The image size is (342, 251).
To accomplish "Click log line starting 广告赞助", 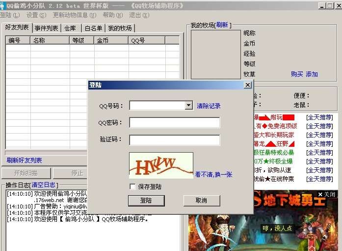I will click(47, 206).
